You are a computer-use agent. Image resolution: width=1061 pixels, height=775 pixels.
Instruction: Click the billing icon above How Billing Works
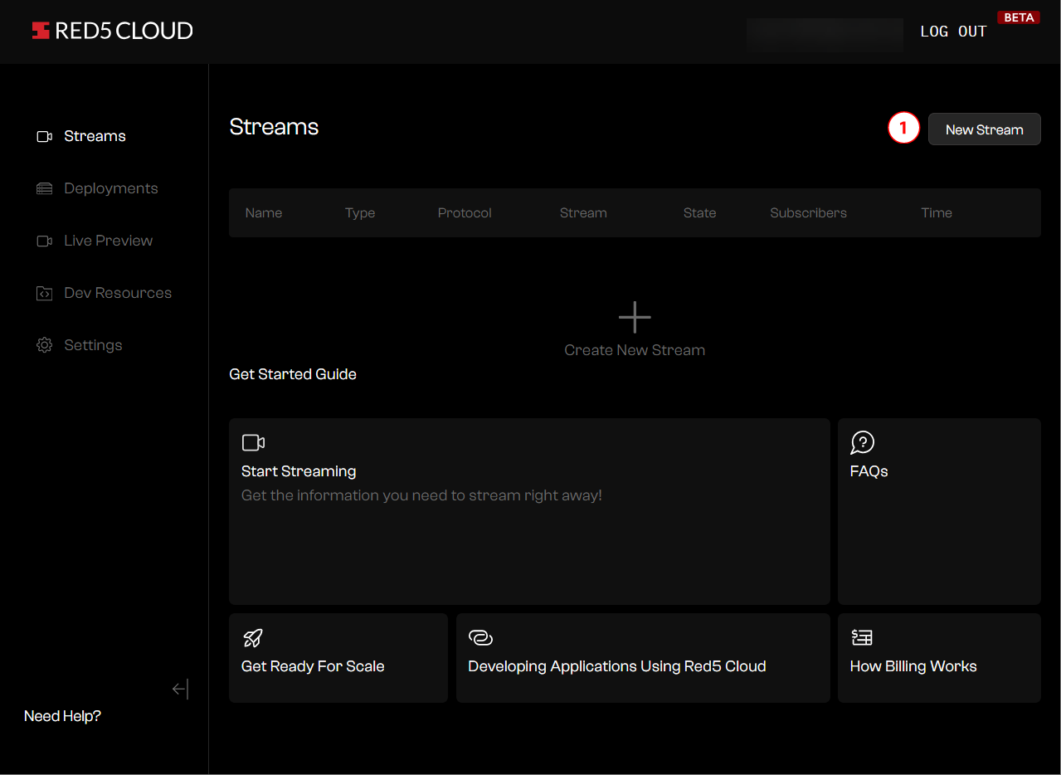click(x=862, y=637)
